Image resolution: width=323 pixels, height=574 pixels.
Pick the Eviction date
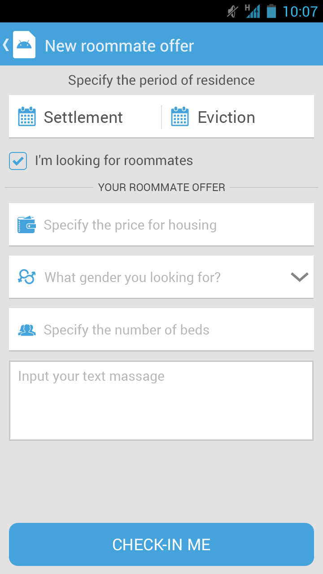227,117
